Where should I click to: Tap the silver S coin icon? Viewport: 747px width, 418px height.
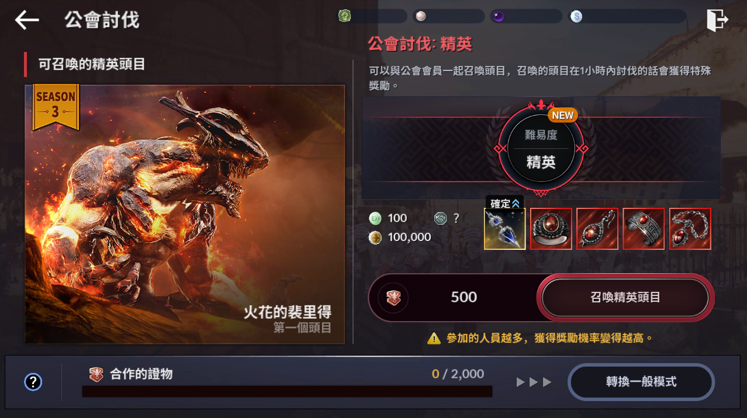(x=576, y=16)
